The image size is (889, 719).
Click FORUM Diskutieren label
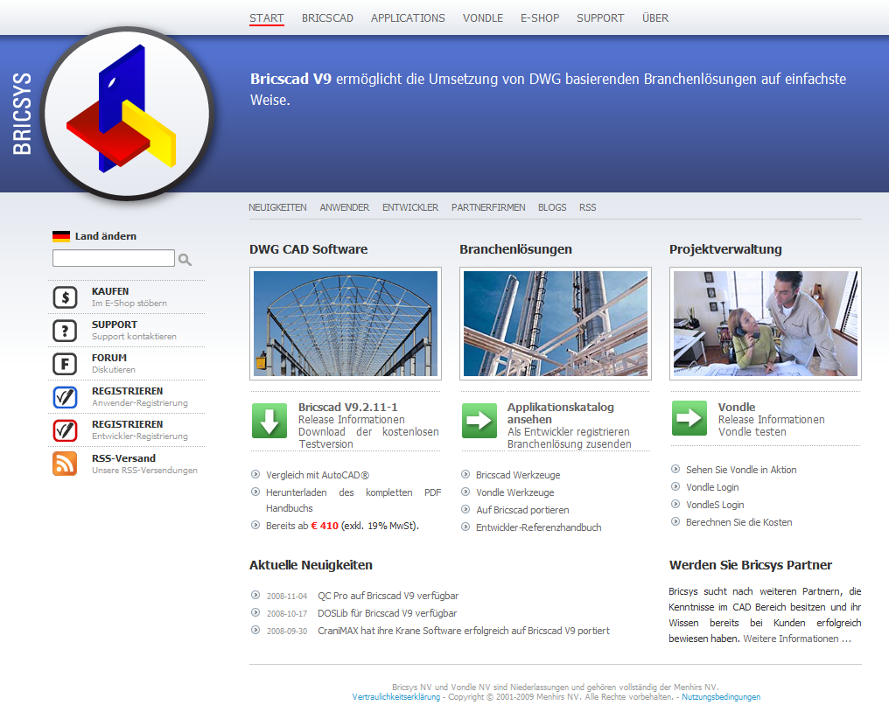(114, 364)
